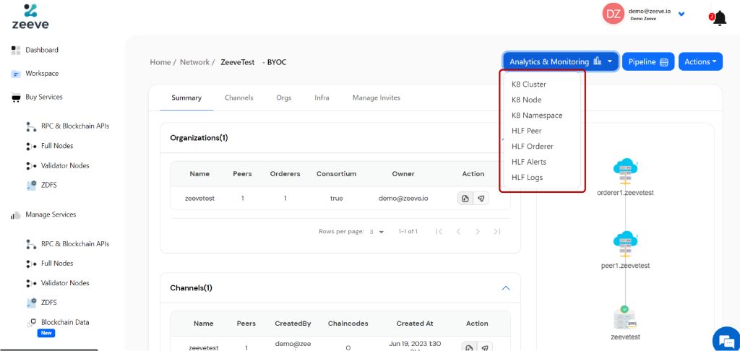Viewport: 740px width, 351px height.
Task: Switch to the Infra tab
Action: (322, 97)
